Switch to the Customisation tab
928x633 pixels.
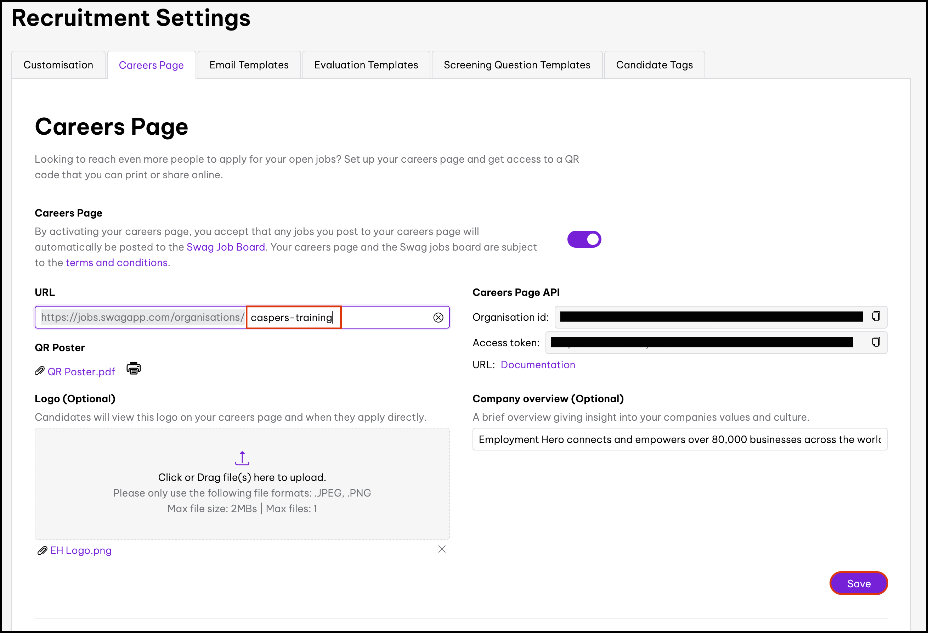click(x=58, y=65)
